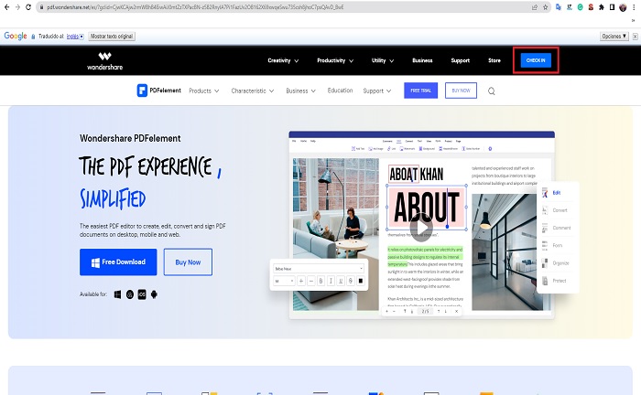Open the Chrome profile avatar

coord(623,7)
